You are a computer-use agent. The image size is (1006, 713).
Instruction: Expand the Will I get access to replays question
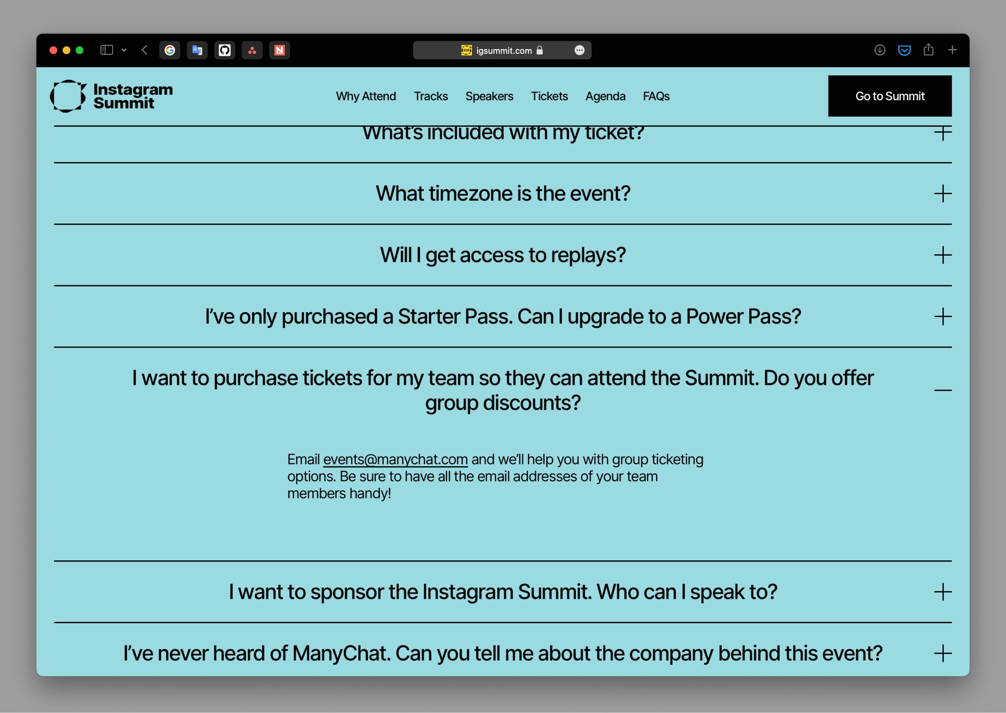[943, 255]
